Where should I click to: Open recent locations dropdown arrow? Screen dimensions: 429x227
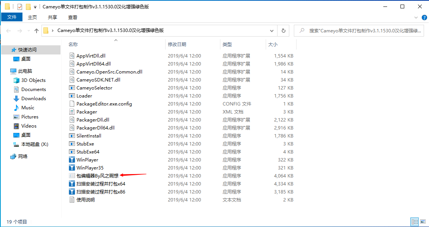click(x=29, y=31)
